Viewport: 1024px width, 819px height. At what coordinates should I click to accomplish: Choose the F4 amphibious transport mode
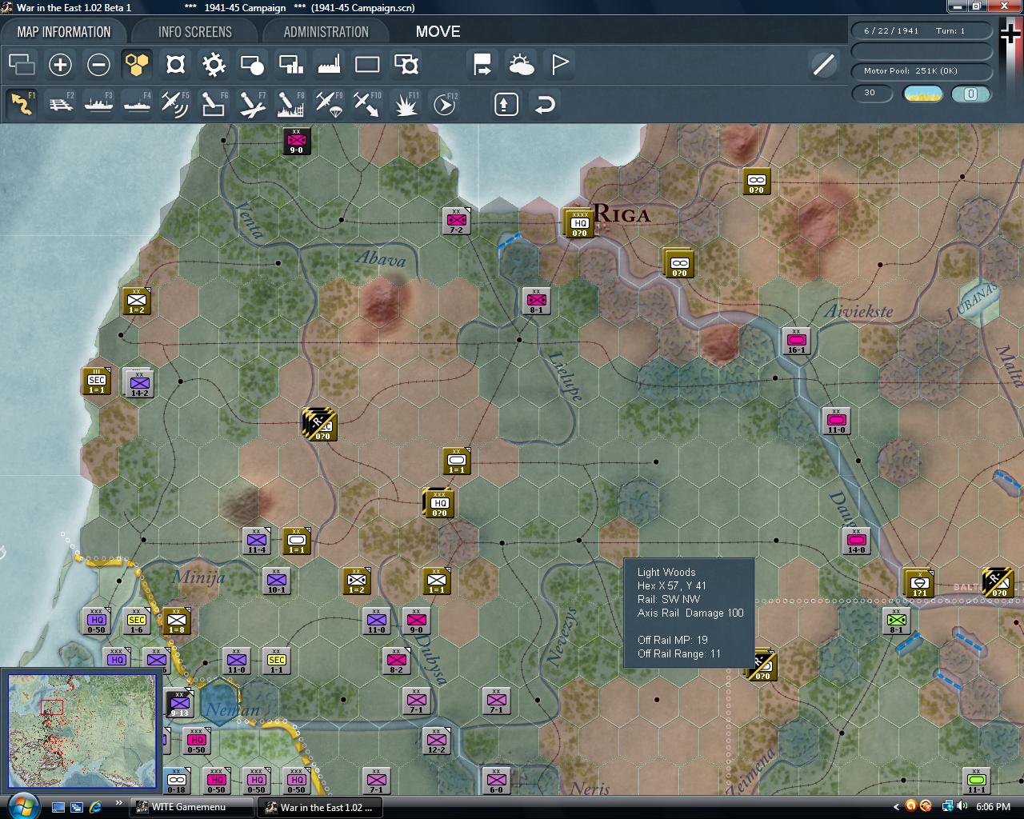click(137, 104)
